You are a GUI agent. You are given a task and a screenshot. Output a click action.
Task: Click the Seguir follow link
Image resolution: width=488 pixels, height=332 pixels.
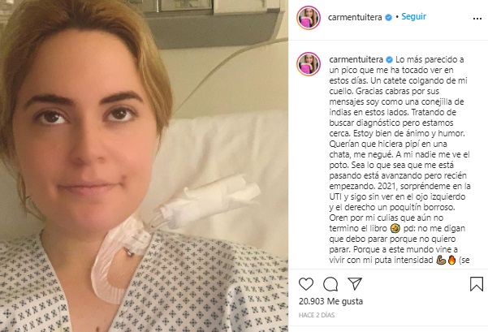(413, 16)
